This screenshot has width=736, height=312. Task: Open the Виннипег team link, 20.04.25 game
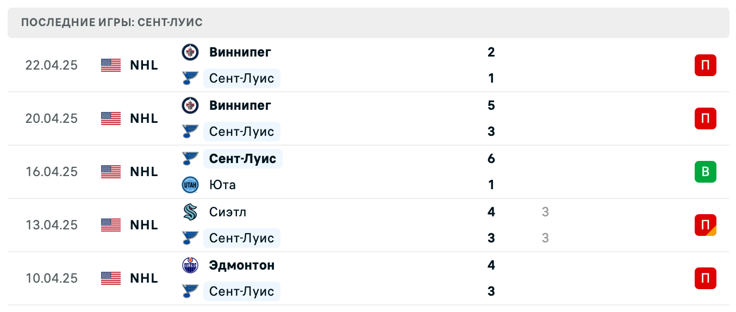(x=240, y=105)
